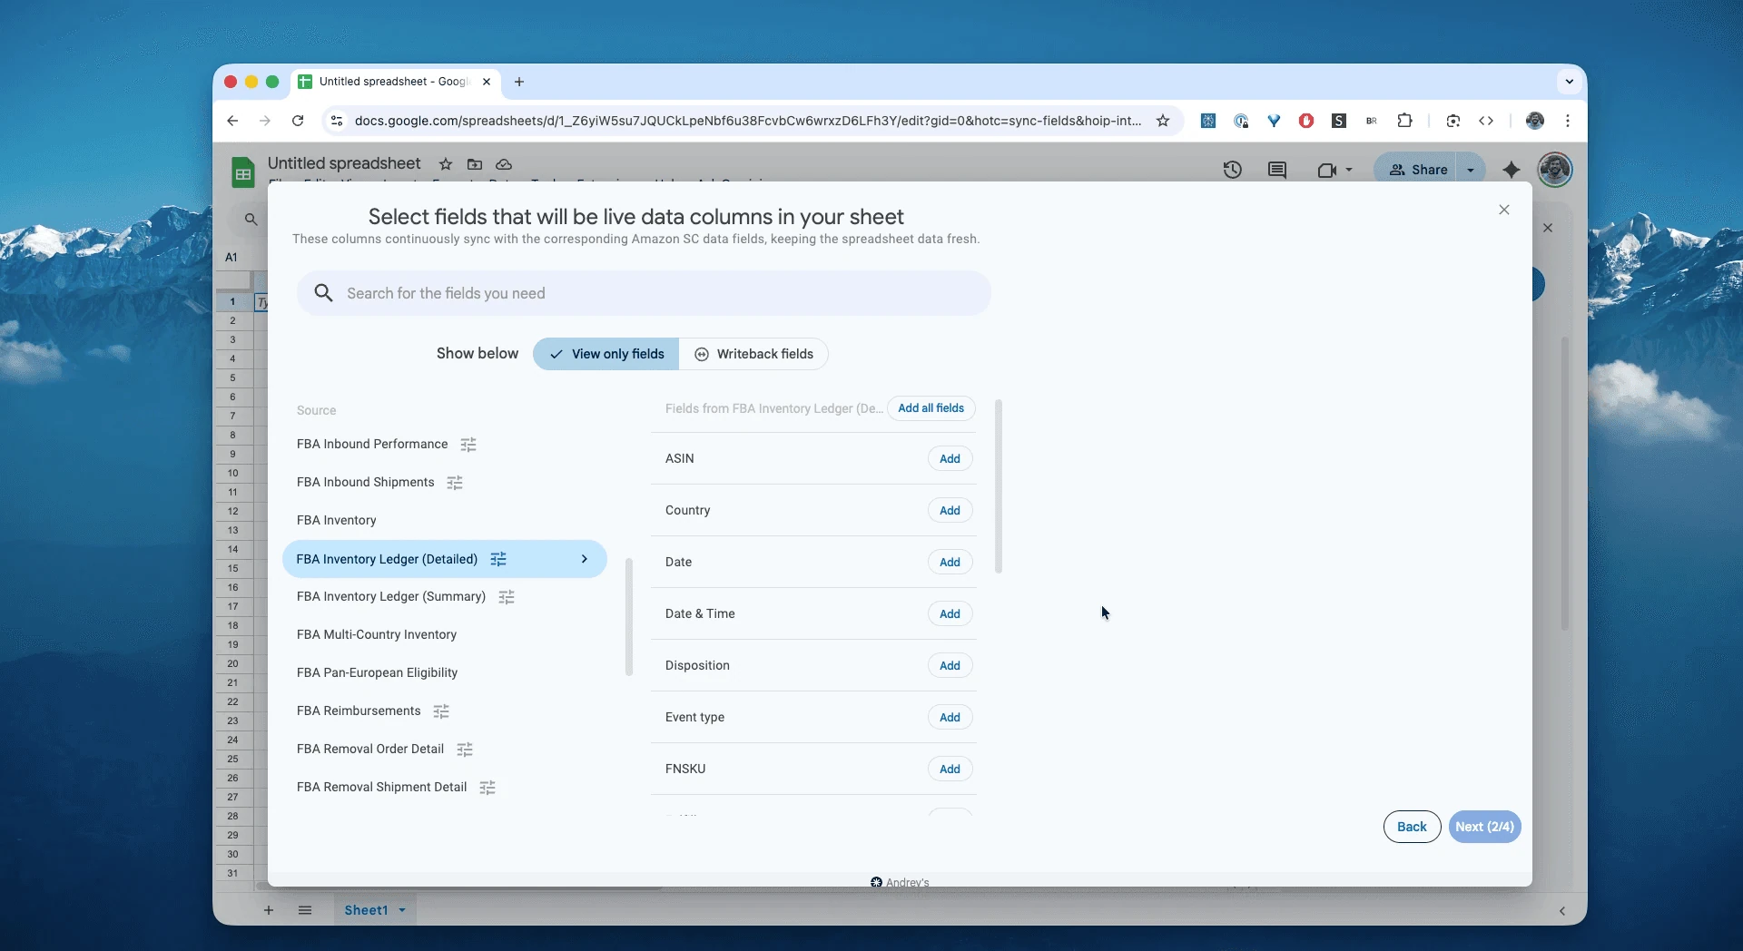Open the all sheets list icon
The width and height of the screenshot is (1743, 951).
[x=305, y=910]
